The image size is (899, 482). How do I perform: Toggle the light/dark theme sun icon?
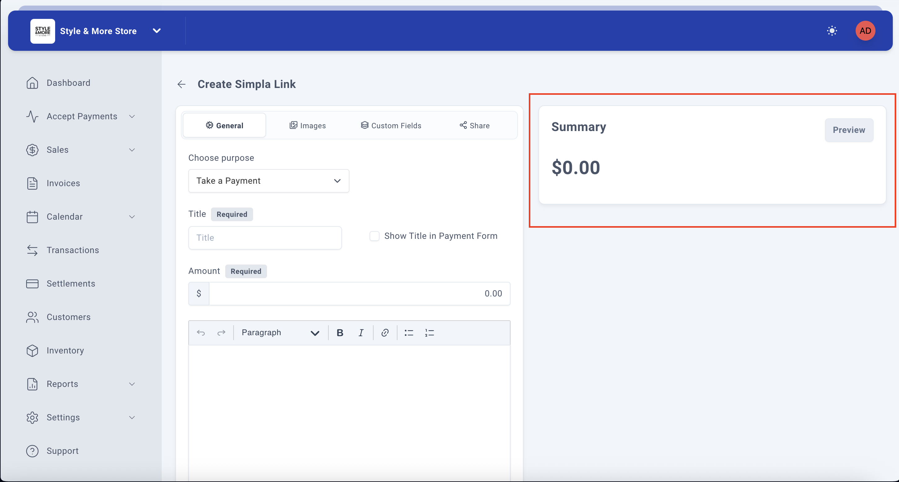tap(832, 31)
